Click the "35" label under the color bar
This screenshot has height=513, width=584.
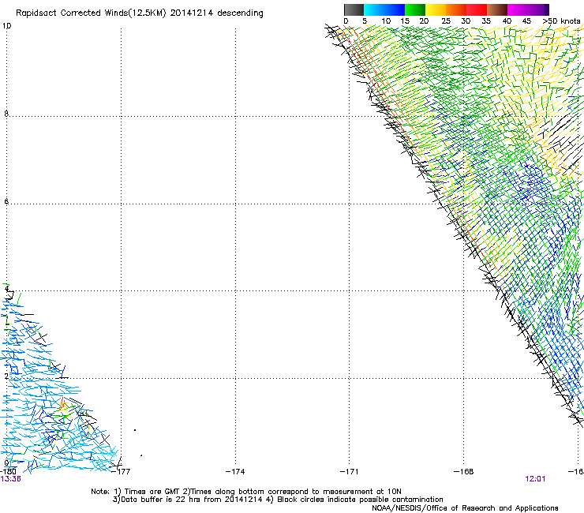coord(486,21)
